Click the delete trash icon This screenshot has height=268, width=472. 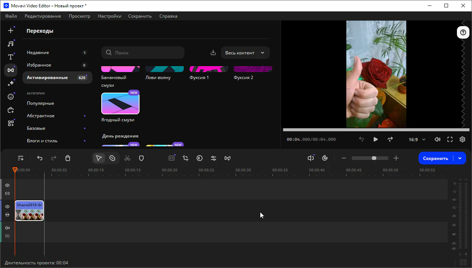(68, 158)
